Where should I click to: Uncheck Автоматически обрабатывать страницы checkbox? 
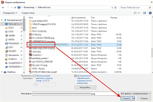[75, 76]
